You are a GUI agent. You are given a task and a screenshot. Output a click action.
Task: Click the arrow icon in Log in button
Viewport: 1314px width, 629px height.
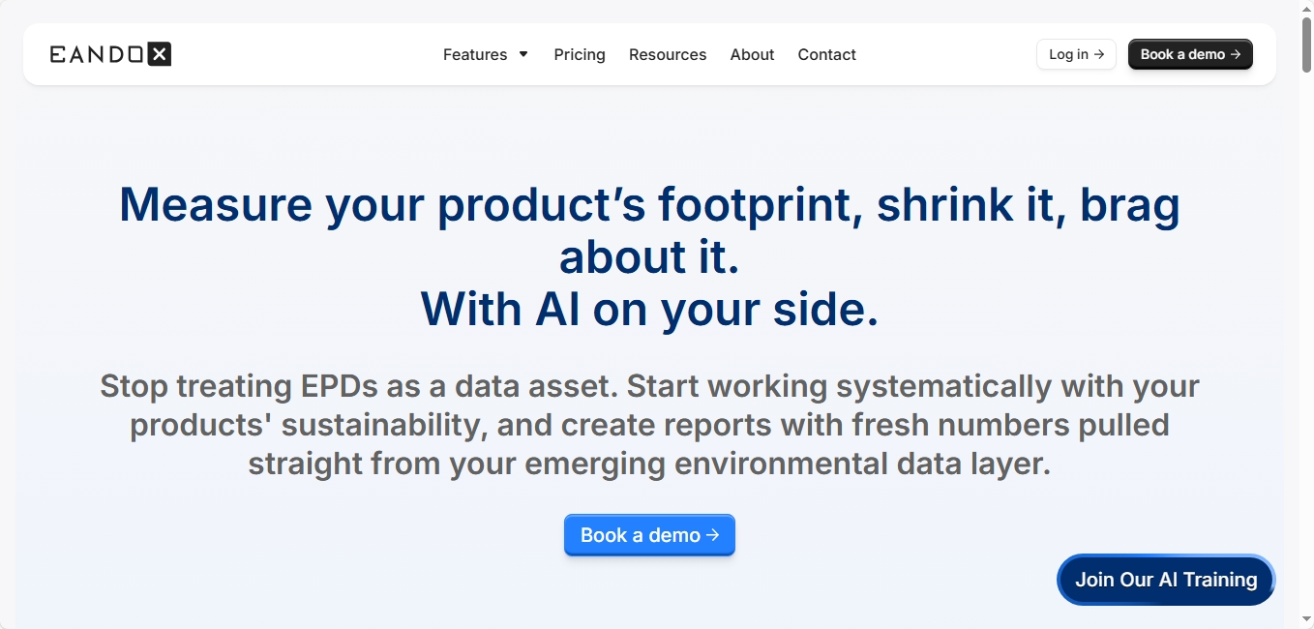[x=1098, y=54]
